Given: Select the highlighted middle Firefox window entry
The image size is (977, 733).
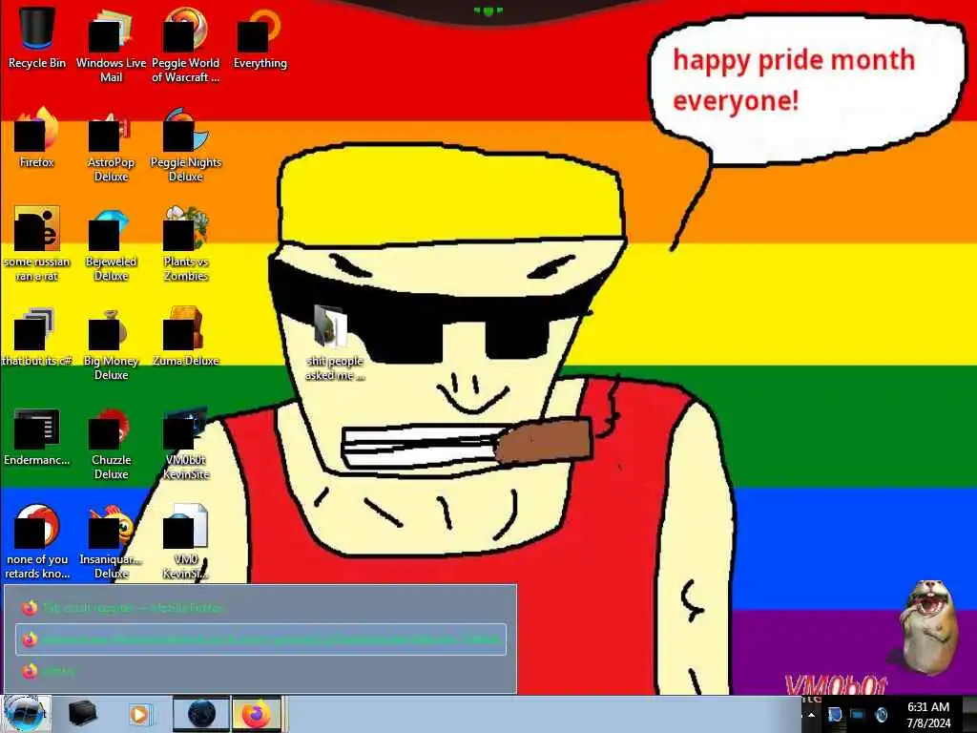Looking at the screenshot, I should pos(260,639).
